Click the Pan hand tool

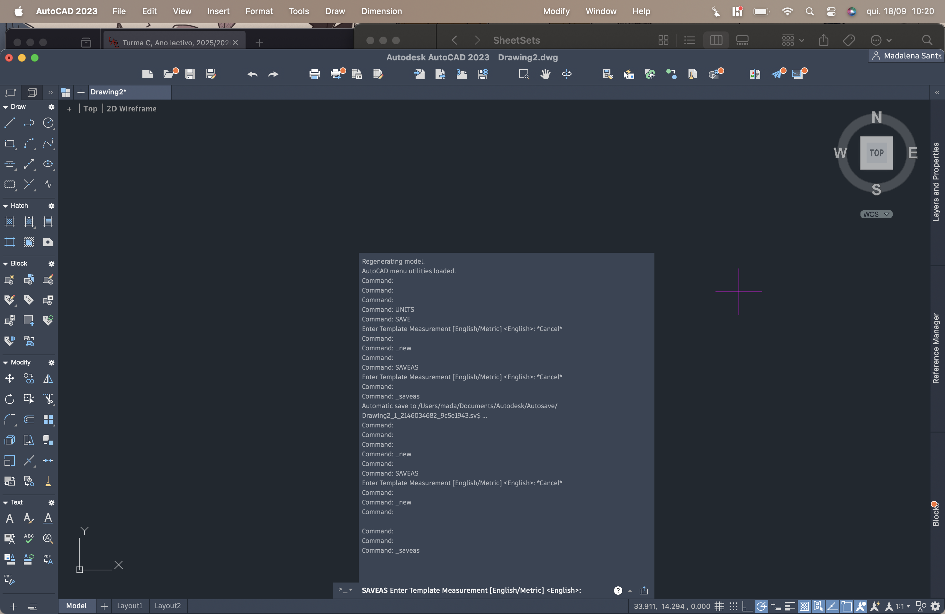(x=545, y=74)
